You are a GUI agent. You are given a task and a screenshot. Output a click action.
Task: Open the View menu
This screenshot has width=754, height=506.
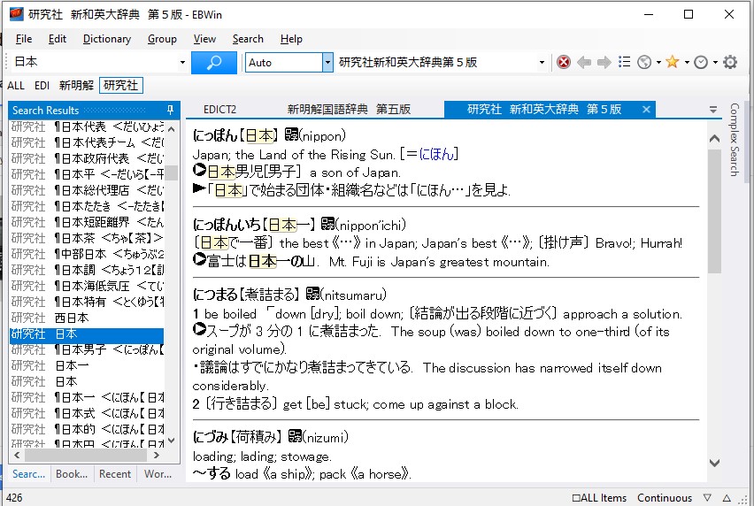pos(204,39)
